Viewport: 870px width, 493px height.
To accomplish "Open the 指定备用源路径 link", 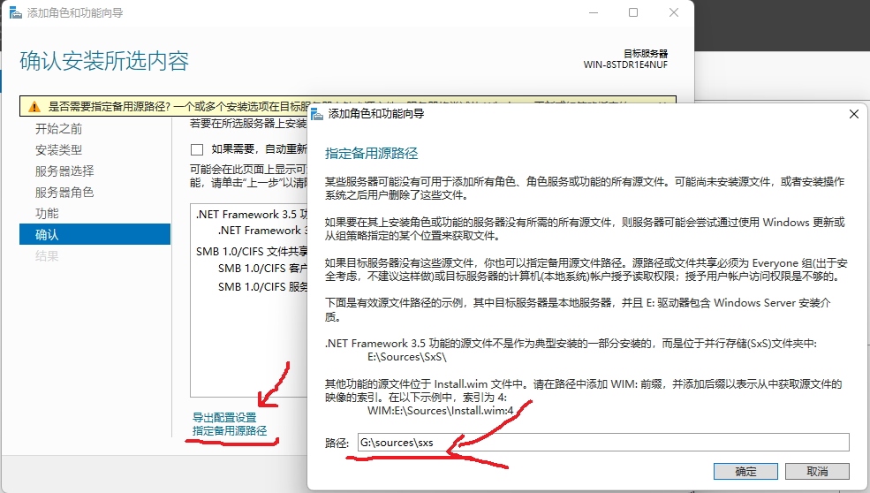I will [x=229, y=431].
